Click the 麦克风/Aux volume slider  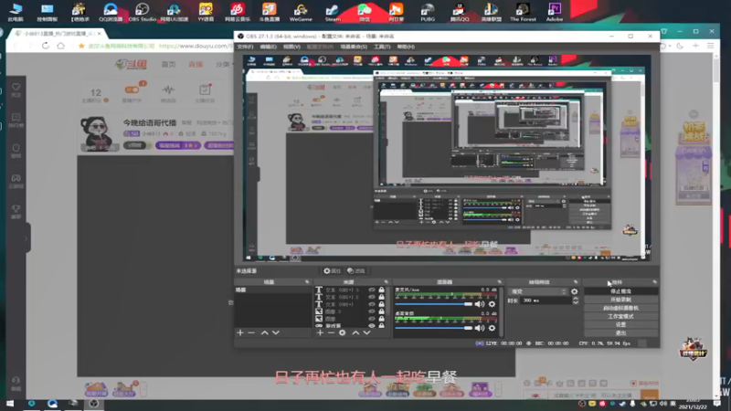pos(433,304)
